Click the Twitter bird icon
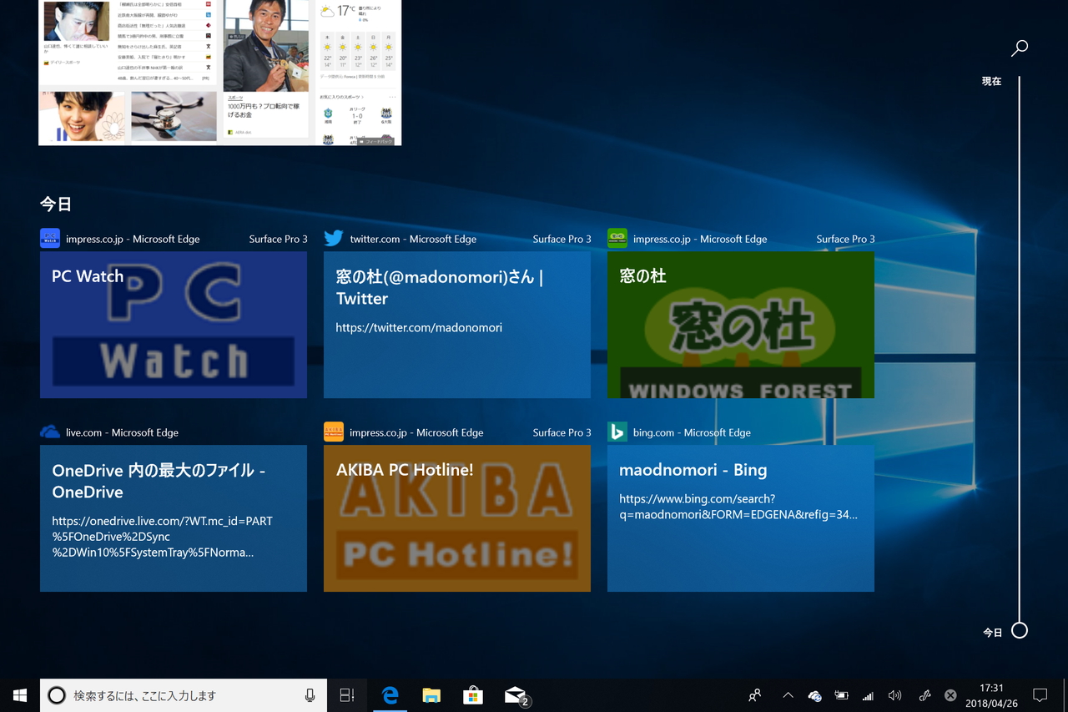This screenshot has height=712, width=1068. (334, 239)
